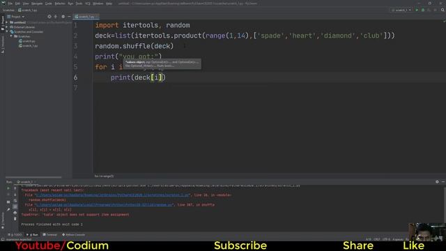Click the pin tab icon in Run panel
This screenshot has width=446, height=251.
(8, 209)
